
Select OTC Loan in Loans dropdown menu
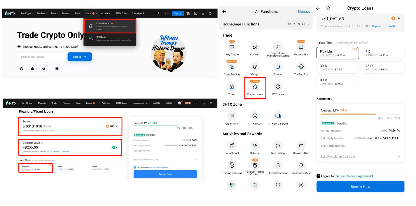coord(110,39)
